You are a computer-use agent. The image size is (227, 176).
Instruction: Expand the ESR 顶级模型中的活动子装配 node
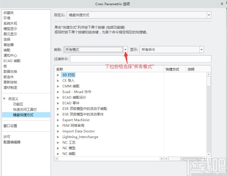coord(58,109)
